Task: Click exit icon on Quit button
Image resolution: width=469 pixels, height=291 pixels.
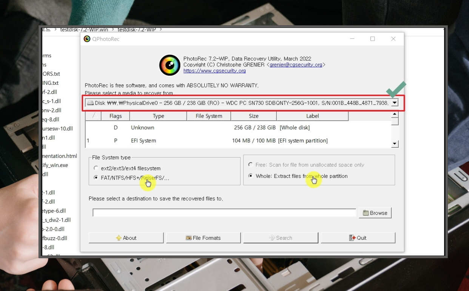Action: pyautogui.click(x=352, y=238)
